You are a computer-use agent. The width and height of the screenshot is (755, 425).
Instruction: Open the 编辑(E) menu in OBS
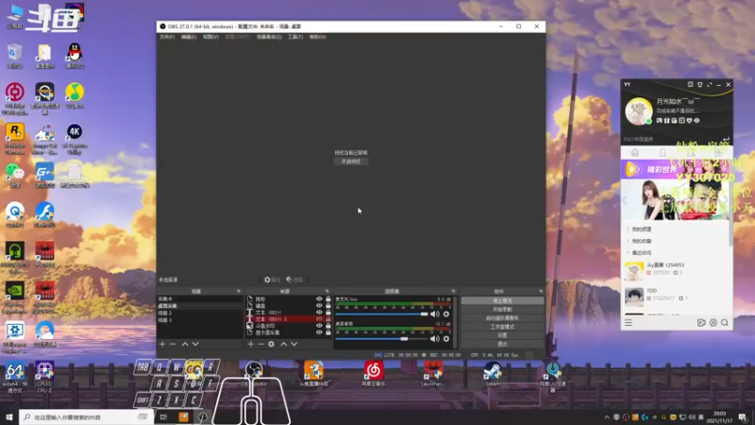click(x=189, y=37)
